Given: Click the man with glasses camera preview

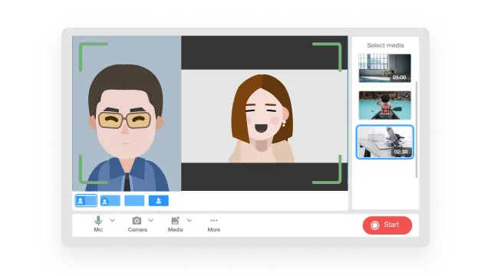Looking at the screenshot, I should 127,113.
